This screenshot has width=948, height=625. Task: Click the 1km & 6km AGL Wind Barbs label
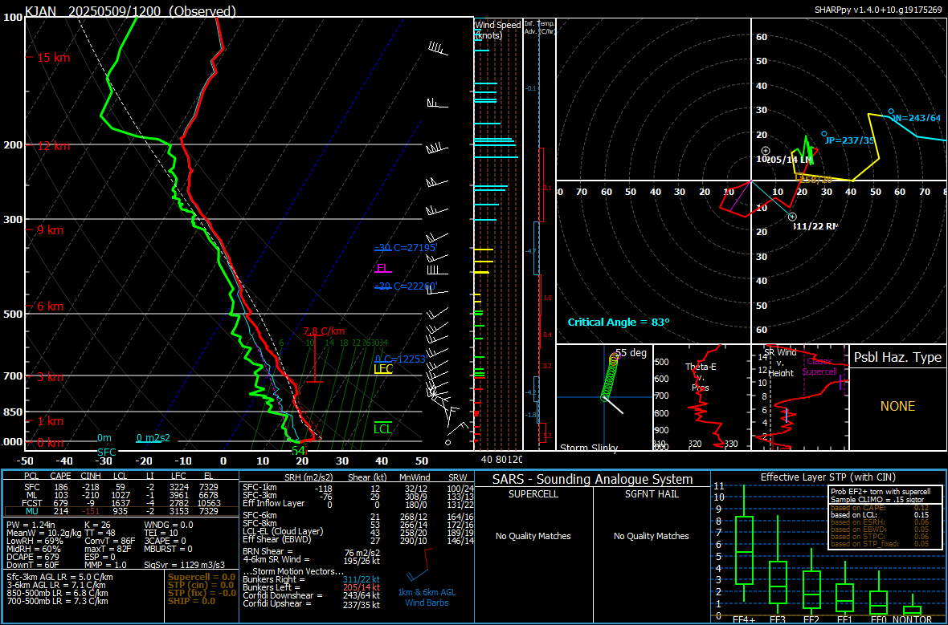point(427,597)
